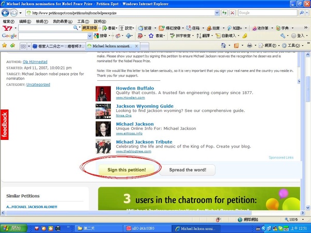Viewport: 311px width, 233px height.
Task: Open the 我的最愛 Favorites menu
Action: click(63, 21)
